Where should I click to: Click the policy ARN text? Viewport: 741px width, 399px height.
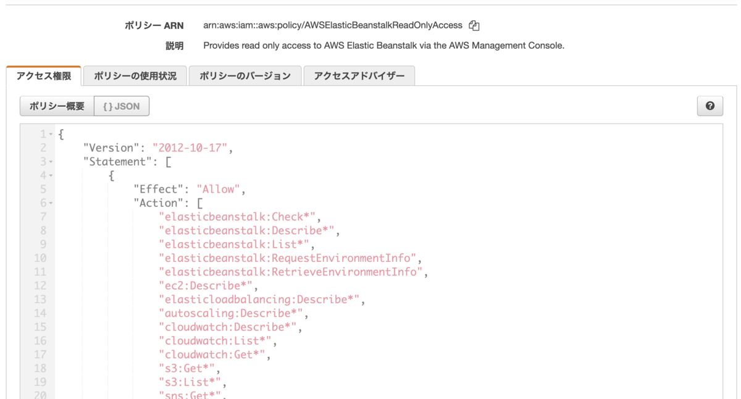click(333, 25)
